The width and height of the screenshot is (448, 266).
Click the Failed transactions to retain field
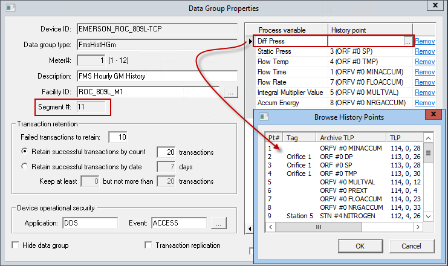coord(118,137)
